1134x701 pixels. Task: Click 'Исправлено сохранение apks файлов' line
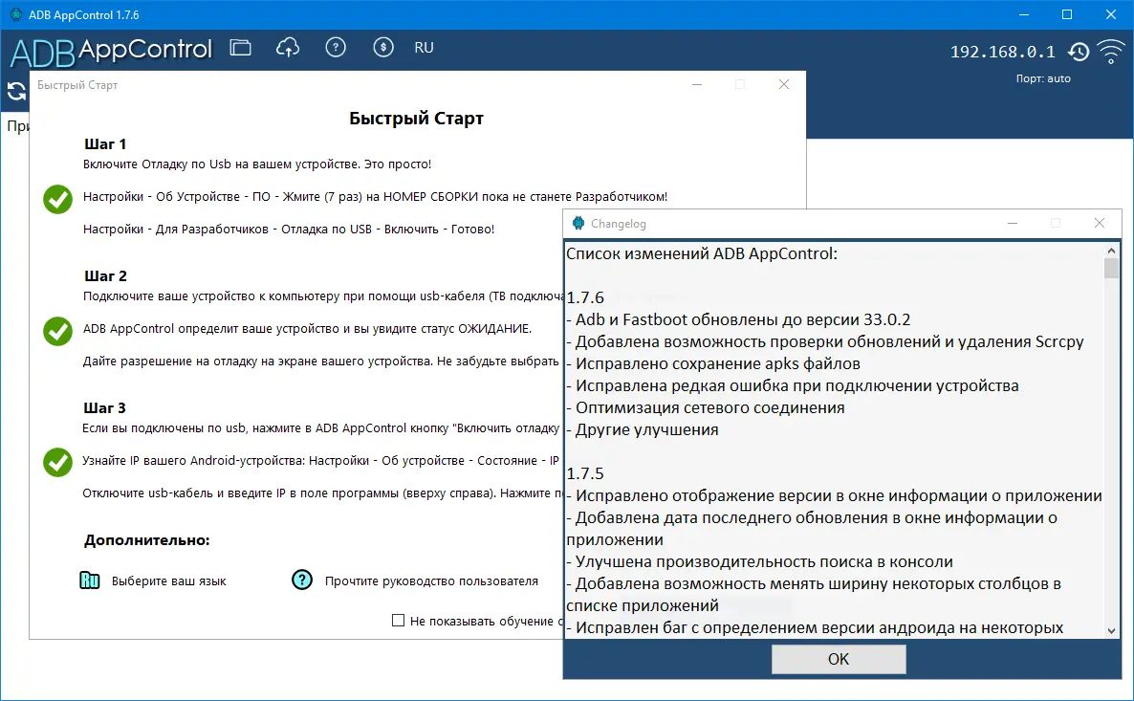[x=714, y=363]
